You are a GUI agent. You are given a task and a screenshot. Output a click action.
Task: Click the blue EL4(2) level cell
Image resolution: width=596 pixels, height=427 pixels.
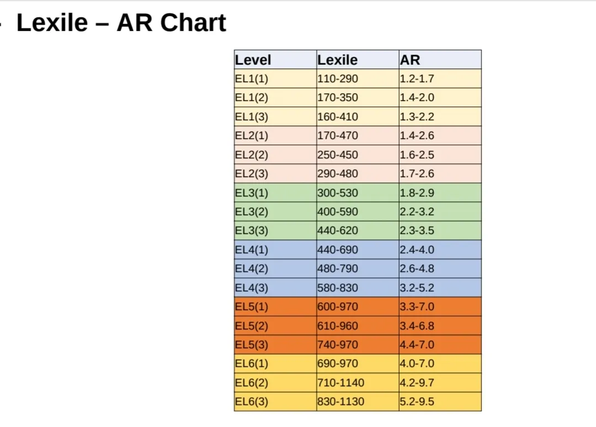(275, 269)
